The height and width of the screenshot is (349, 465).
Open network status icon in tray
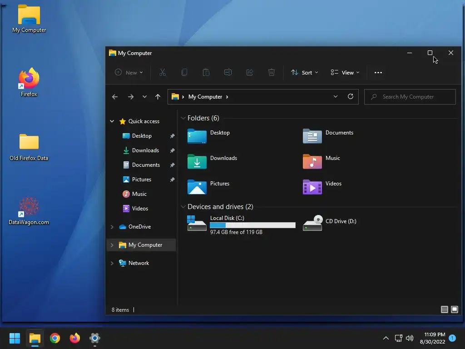point(398,338)
